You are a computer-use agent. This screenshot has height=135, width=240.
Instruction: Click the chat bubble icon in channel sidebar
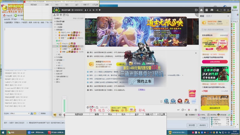[58, 15]
